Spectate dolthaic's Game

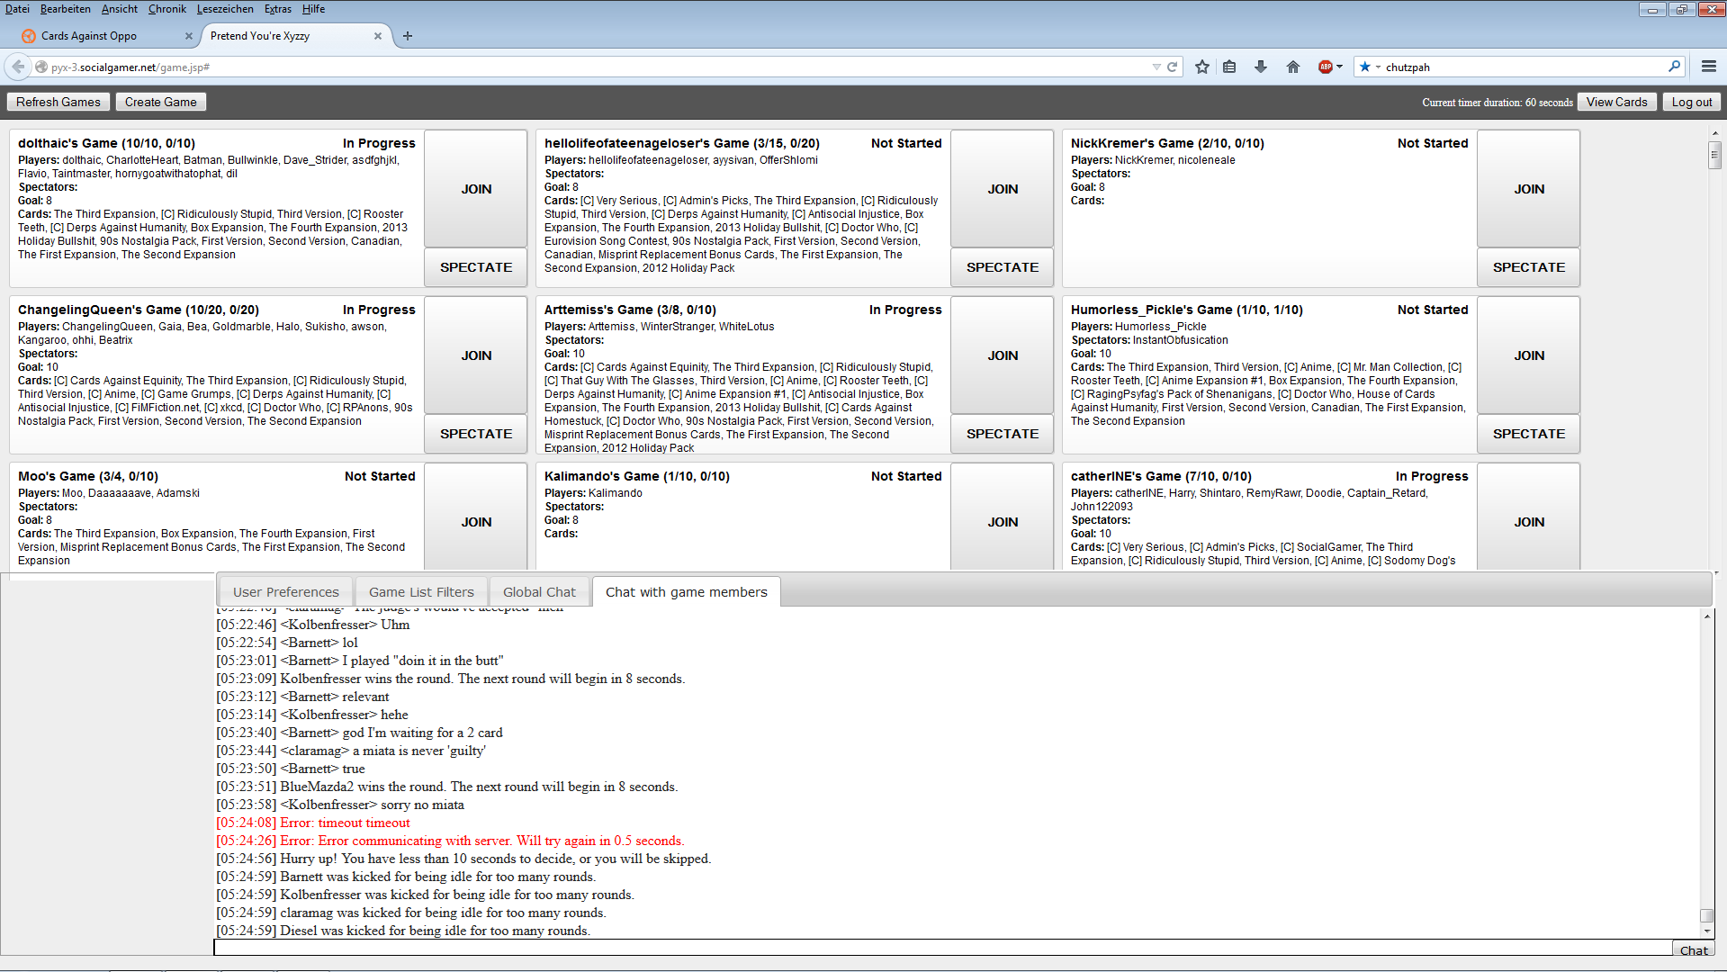tap(476, 267)
